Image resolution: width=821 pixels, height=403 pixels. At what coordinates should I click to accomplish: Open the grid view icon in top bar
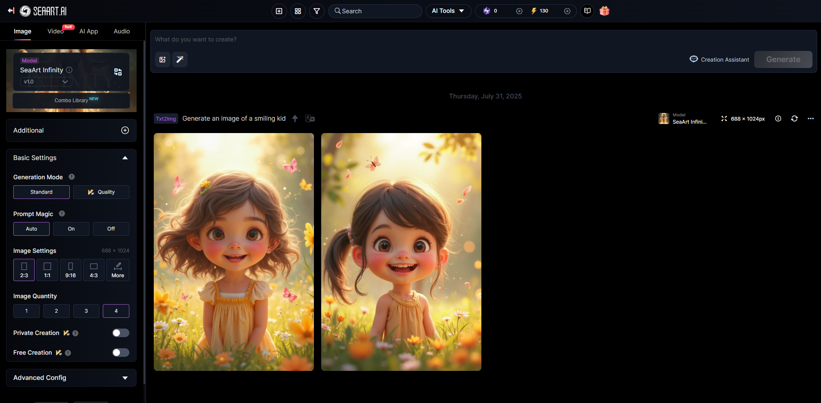point(298,11)
